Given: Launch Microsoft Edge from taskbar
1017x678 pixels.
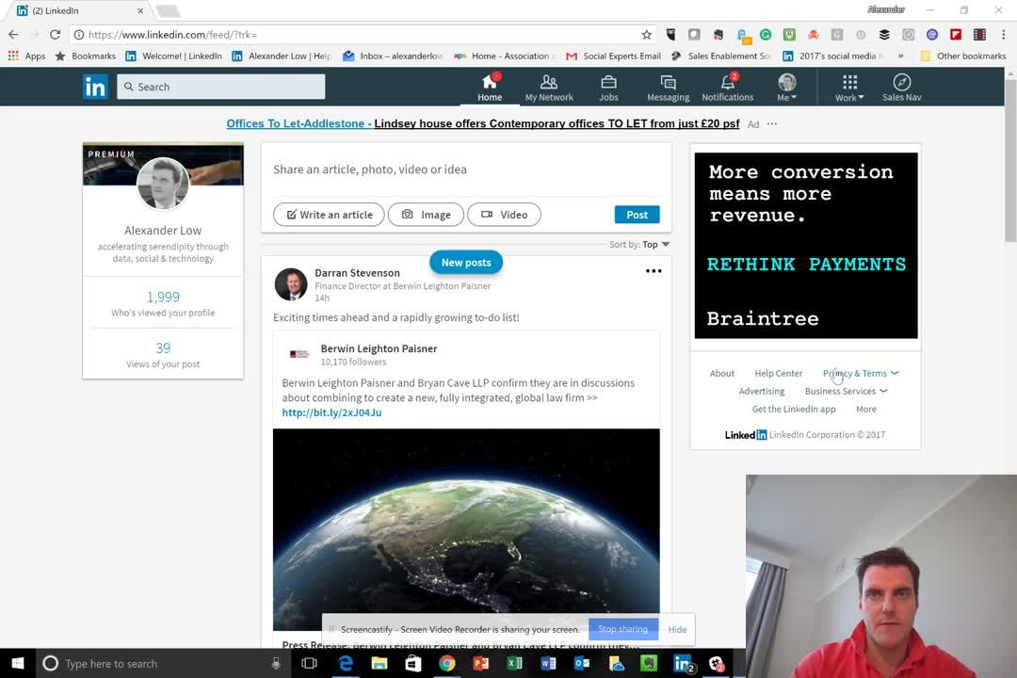Looking at the screenshot, I should coord(345,663).
